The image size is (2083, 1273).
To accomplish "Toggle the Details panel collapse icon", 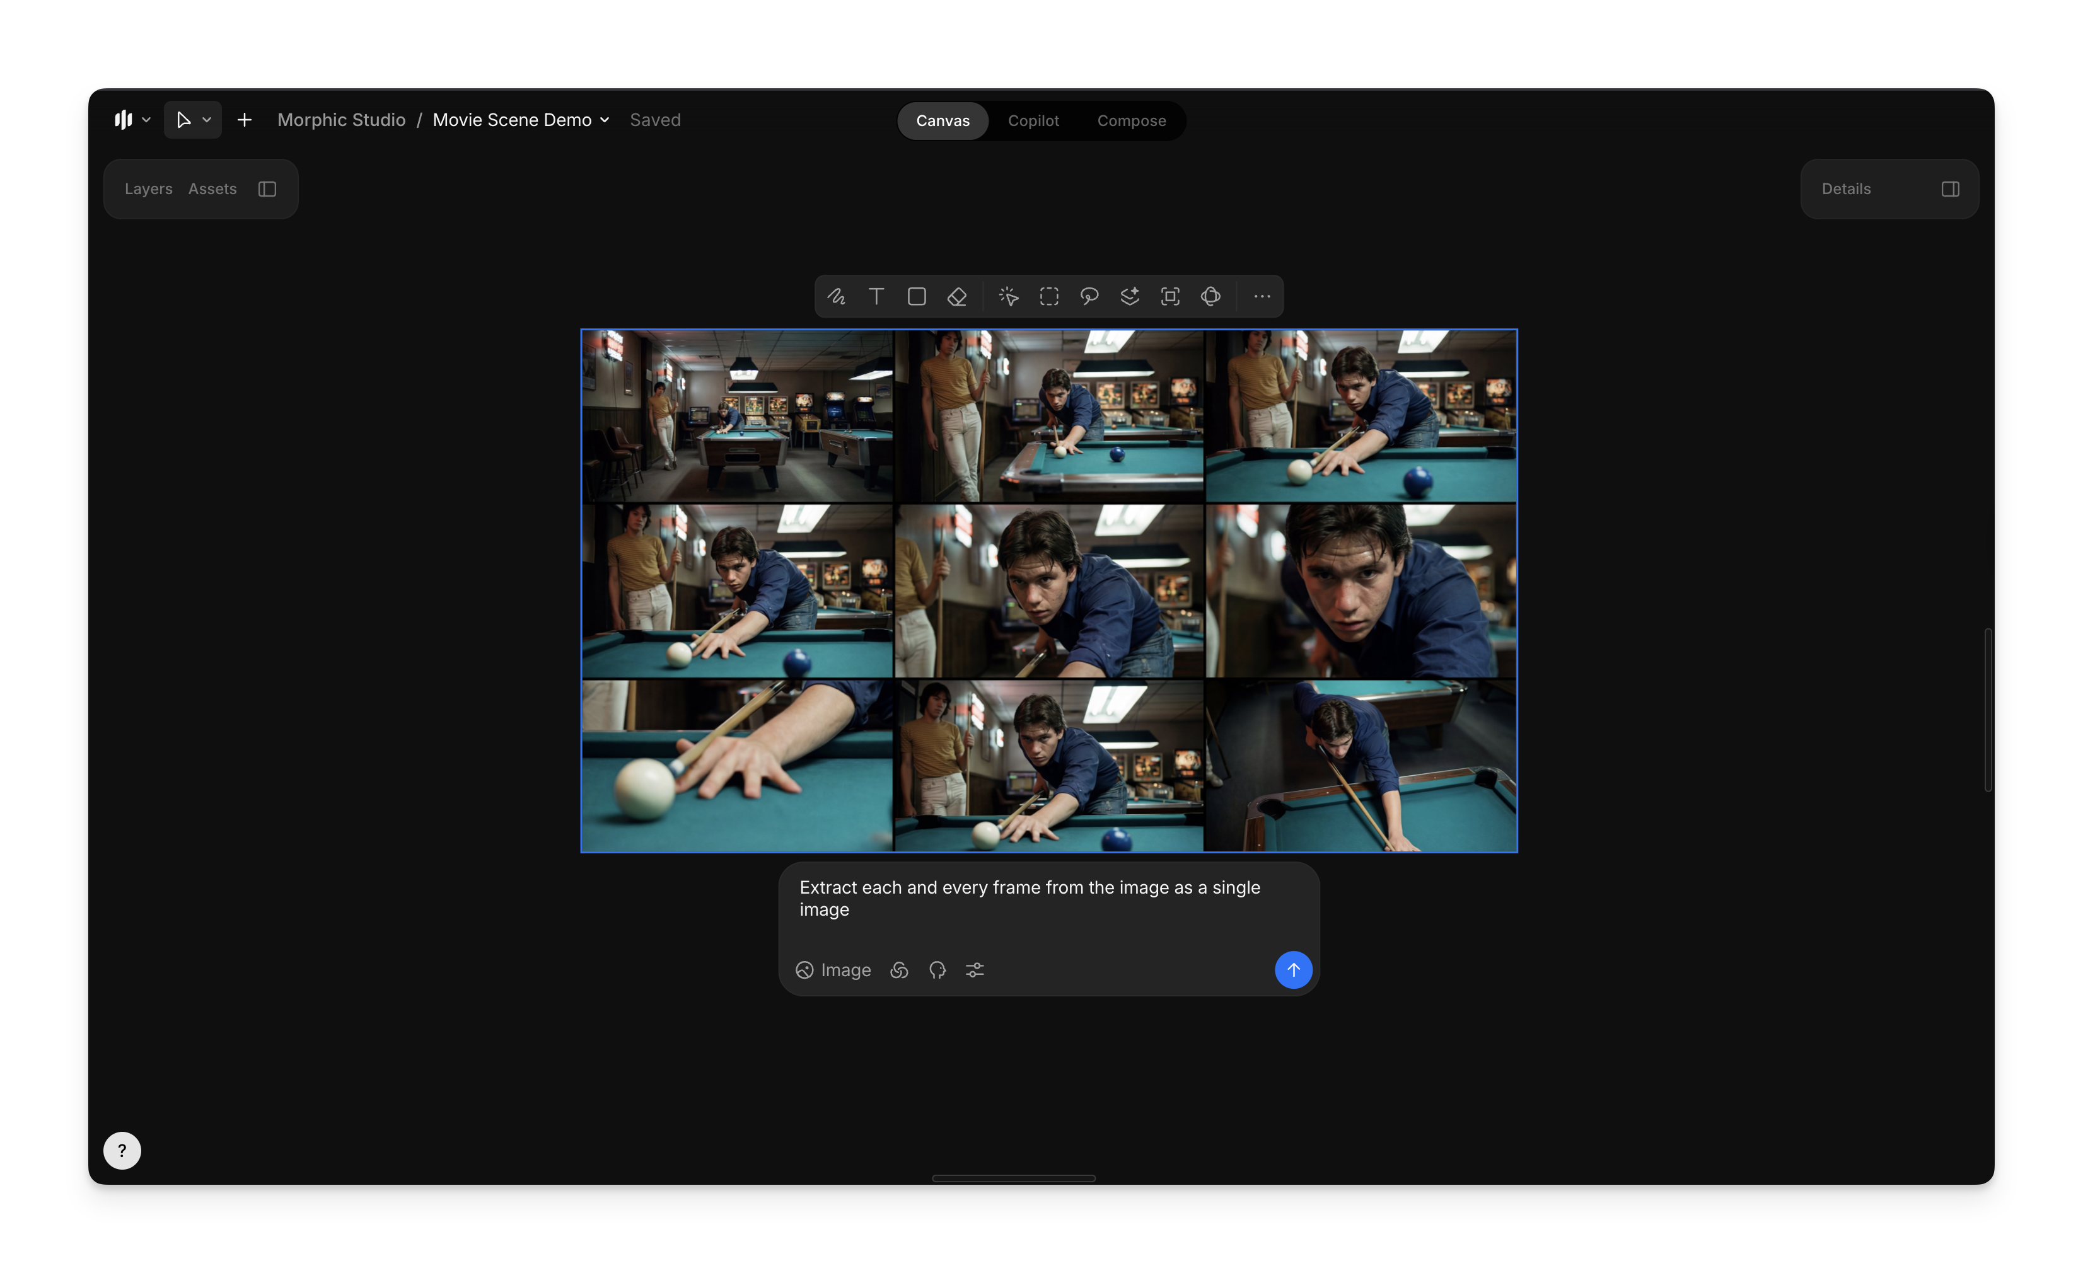I will (x=1950, y=189).
